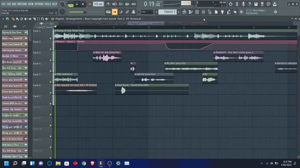Select the mute tool speaker icon
This screenshot has width=300, height=168.
[26, 19]
